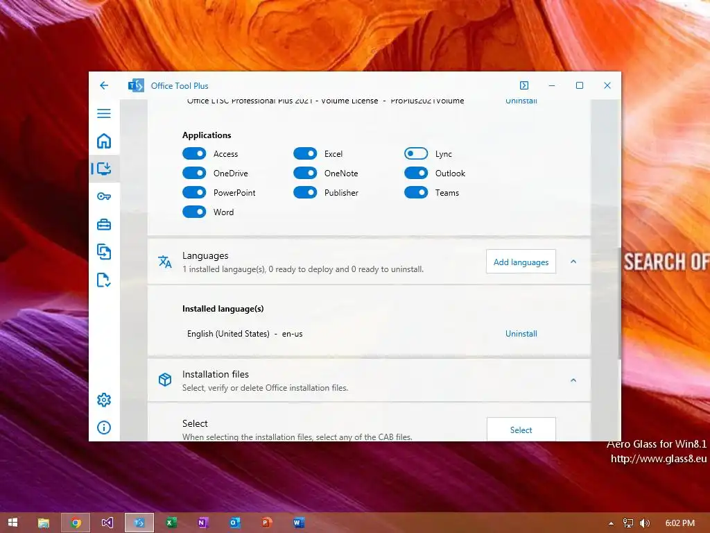
Task: Click the volume tray icon
Action: click(645, 523)
